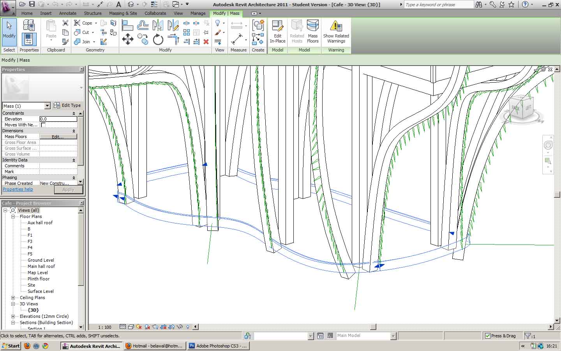Collapse the Constraints section in Properties
Screen dimensions: 561x351
coord(74,113)
